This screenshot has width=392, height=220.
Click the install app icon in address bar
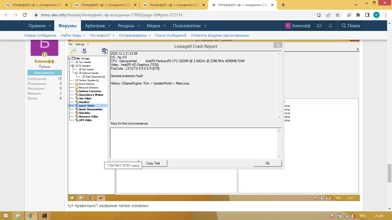319,15
